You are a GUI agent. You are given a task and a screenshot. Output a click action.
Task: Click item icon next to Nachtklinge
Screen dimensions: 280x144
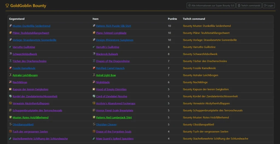10,82
